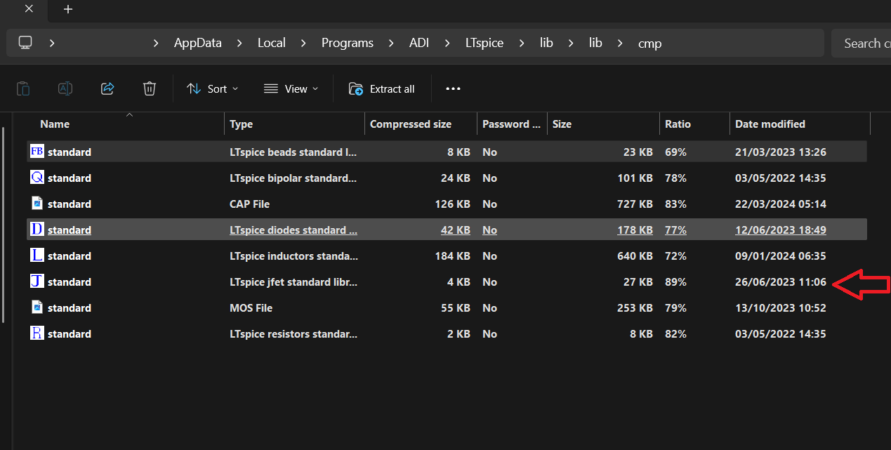Viewport: 891px width, 450px height.
Task: Go to LTspice in breadcrumb path
Action: click(x=484, y=43)
